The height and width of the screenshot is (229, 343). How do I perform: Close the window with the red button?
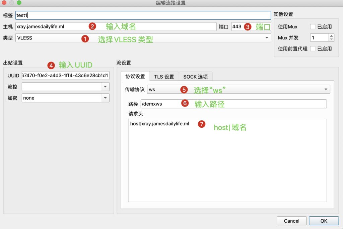point(4,3)
